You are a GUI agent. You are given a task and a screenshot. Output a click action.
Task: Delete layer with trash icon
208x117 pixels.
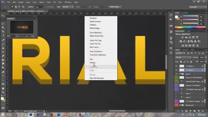coord(203,111)
